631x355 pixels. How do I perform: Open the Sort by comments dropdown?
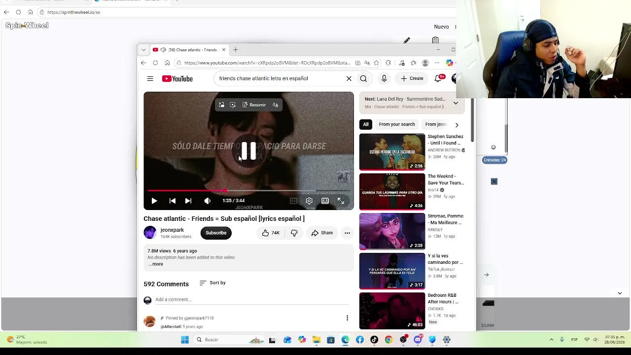point(212,283)
